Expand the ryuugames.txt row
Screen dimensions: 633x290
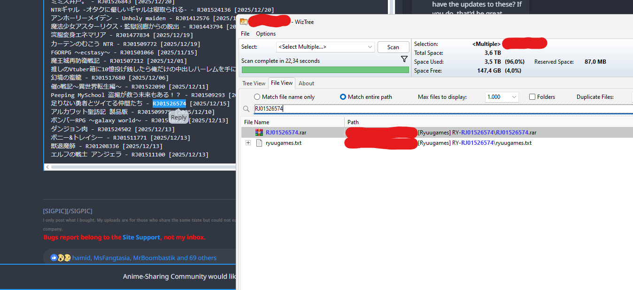click(x=248, y=143)
